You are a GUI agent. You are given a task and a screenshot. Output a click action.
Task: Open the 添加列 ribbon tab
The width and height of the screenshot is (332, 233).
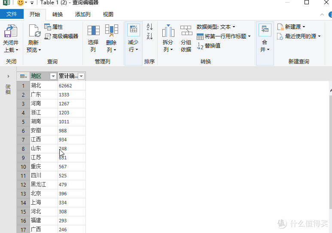click(x=82, y=14)
